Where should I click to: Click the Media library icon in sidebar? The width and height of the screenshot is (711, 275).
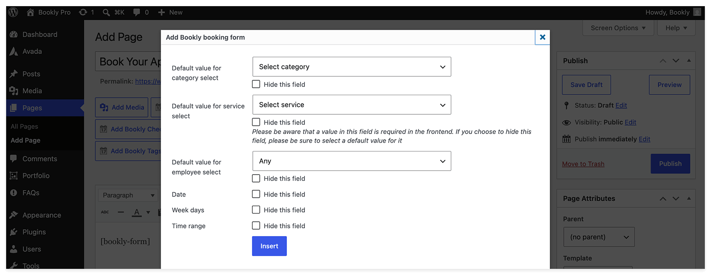pyautogui.click(x=14, y=91)
